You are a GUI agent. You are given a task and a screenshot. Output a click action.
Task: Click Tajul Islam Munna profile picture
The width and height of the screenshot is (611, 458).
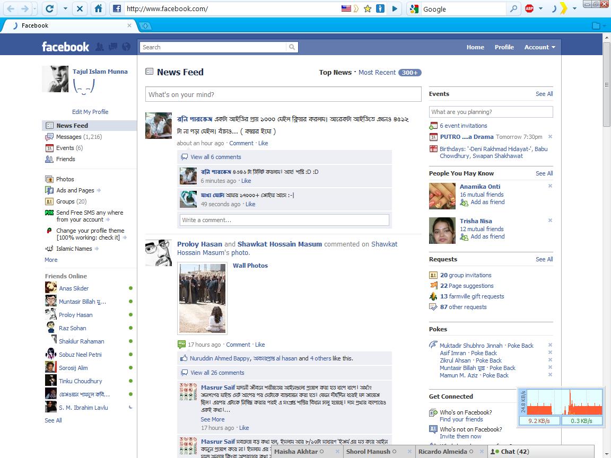(55, 79)
